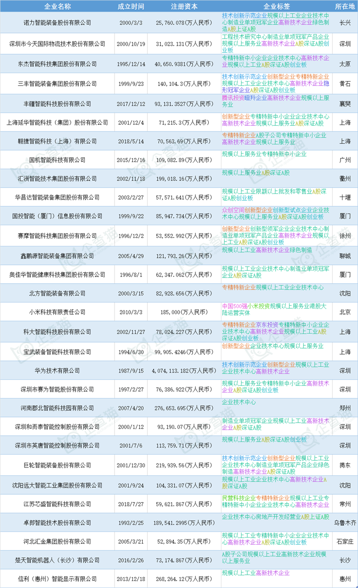Click the founding date 2018/5/14
The image size is (358, 588).
131,141
